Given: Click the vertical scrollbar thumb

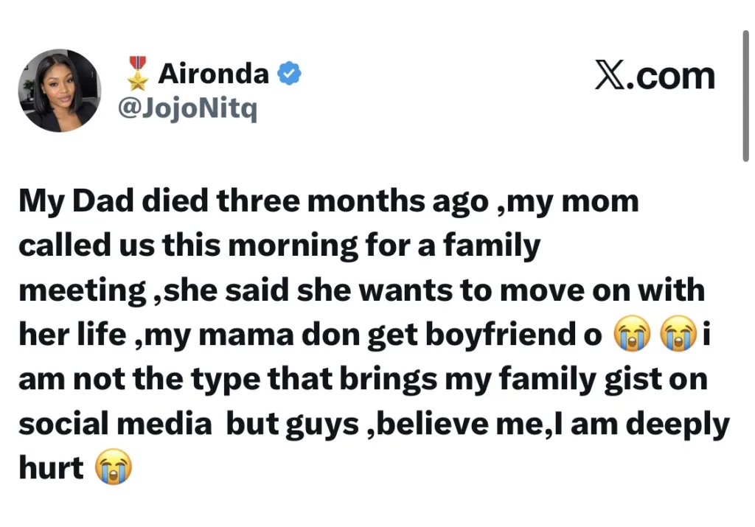Looking at the screenshot, I should pos(745,96).
